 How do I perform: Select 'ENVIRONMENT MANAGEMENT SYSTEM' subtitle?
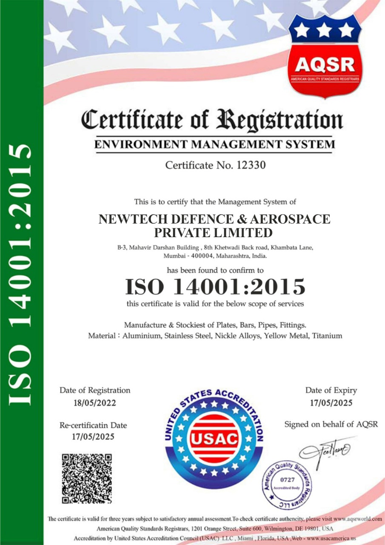click(x=214, y=144)
